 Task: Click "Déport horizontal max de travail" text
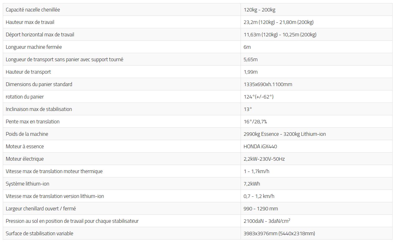point(40,34)
